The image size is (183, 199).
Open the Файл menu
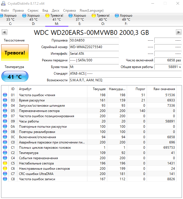[5, 11]
